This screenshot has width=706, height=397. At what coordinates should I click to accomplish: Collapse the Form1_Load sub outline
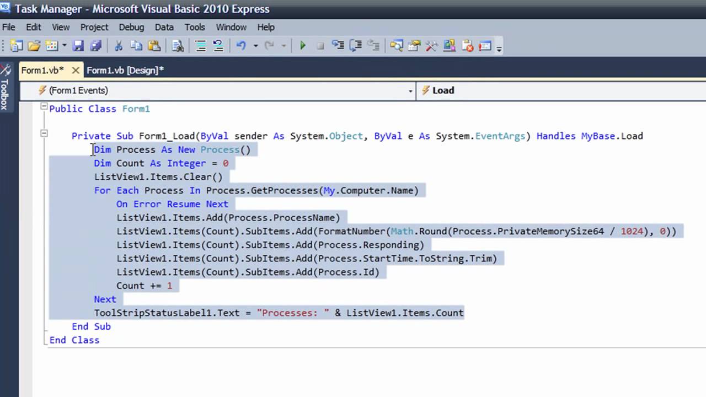(x=44, y=133)
